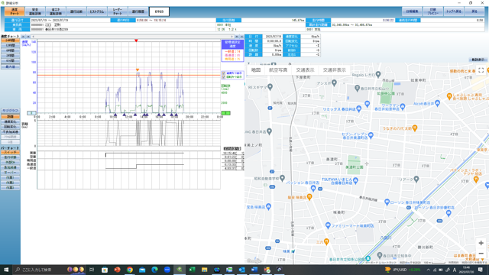Zoom in the map with plus icon
The height and width of the screenshot is (275, 489).
click(481, 243)
